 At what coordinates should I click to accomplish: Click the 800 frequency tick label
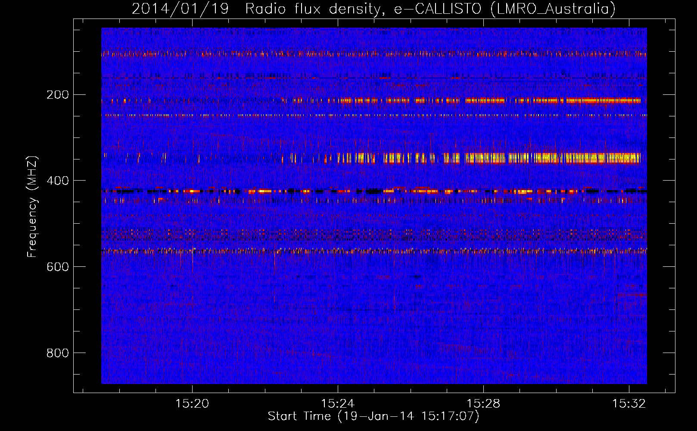58,353
